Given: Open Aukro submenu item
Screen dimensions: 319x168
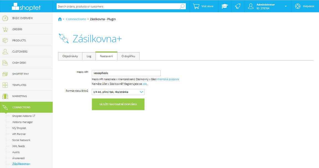Looking at the screenshot, I should click(x=16, y=152).
